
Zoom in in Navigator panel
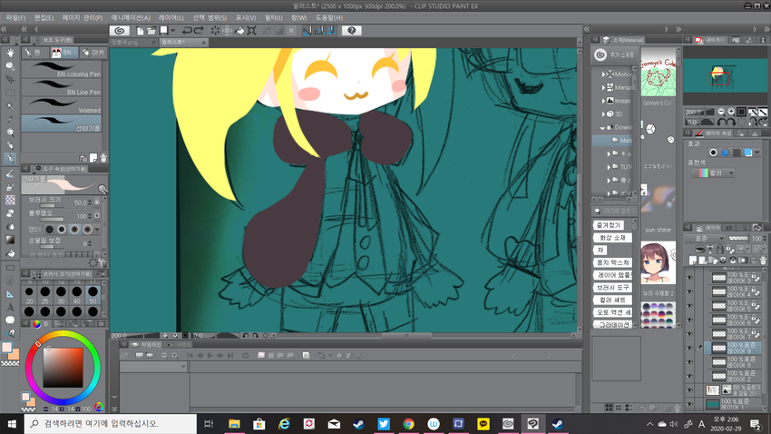pyautogui.click(x=731, y=112)
